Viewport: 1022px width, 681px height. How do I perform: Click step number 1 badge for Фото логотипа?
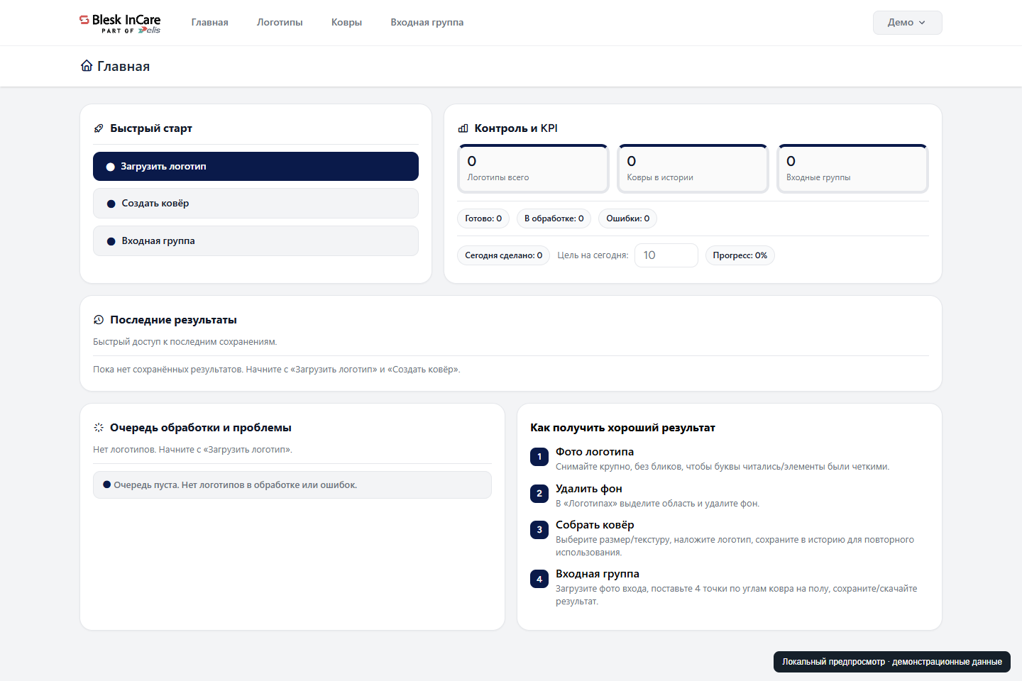tap(539, 457)
